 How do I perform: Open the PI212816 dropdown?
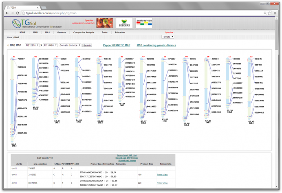pyautogui.click(x=32, y=45)
